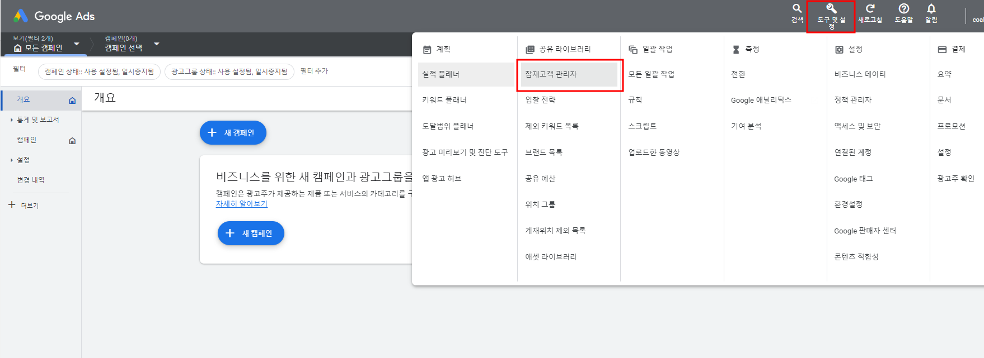This screenshot has width=984, height=358.
Task: Open 입찰 전략 from the menu
Action: 541,100
